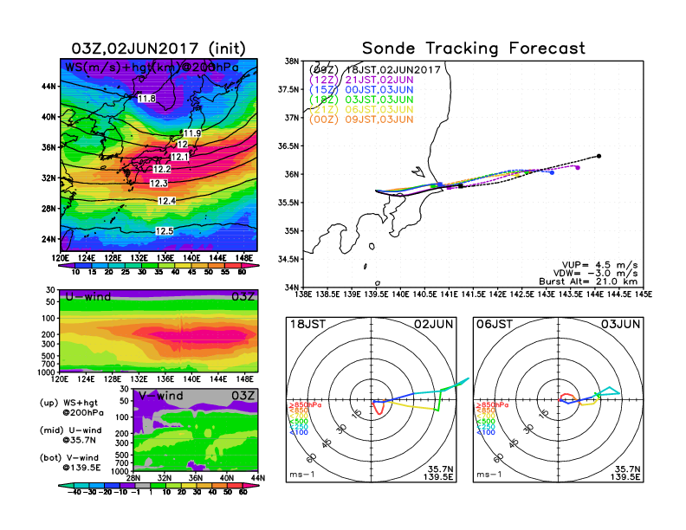The image size is (686, 530).
Task: Click the "03Z" label in the V-wind panel
Action: pos(243,396)
